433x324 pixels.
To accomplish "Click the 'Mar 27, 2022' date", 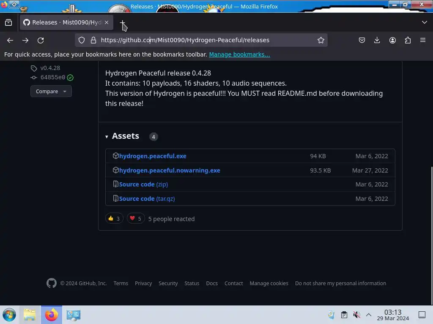I will pyautogui.click(x=370, y=170).
